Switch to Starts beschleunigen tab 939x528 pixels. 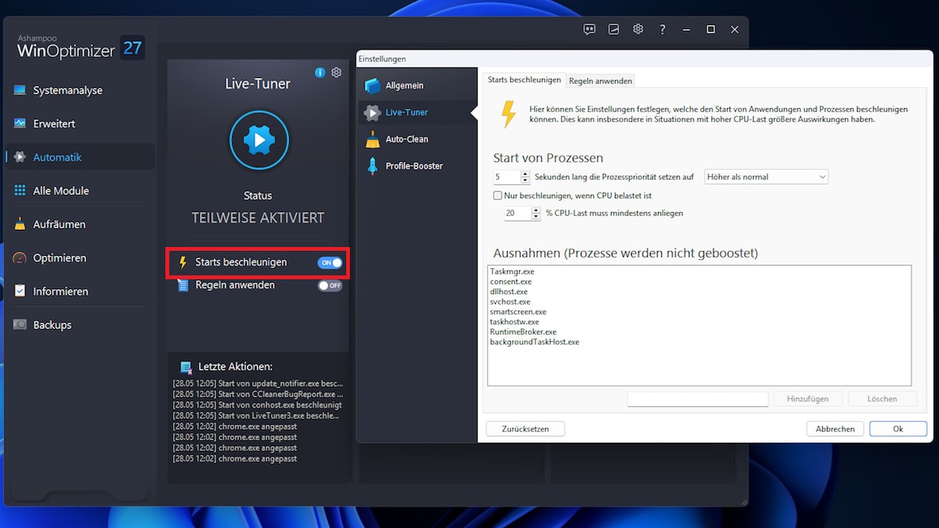point(524,80)
